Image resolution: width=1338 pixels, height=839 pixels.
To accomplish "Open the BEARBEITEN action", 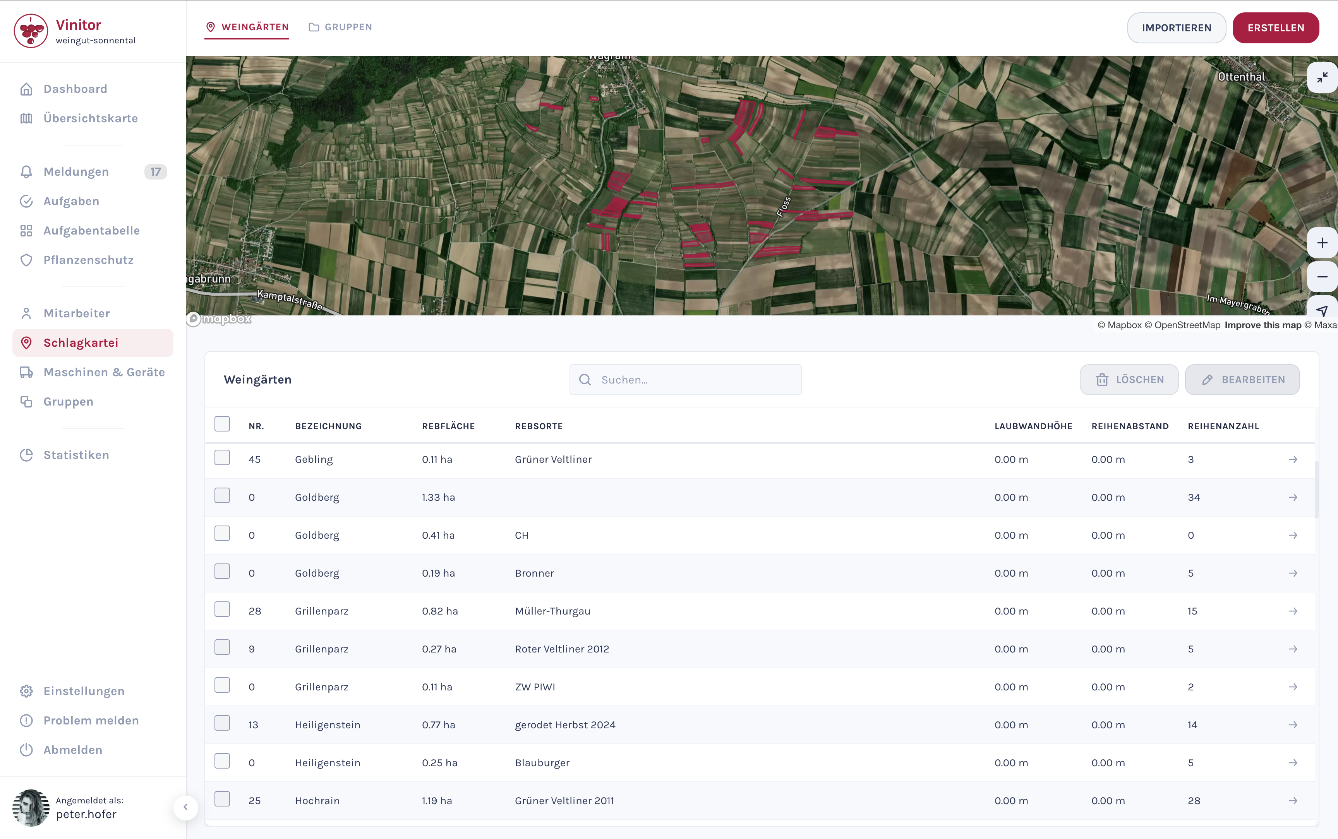I will coord(1242,380).
